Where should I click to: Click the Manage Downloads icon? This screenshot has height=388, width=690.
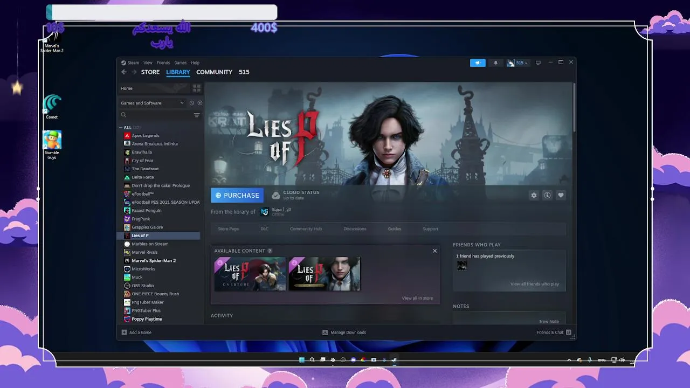pos(325,332)
